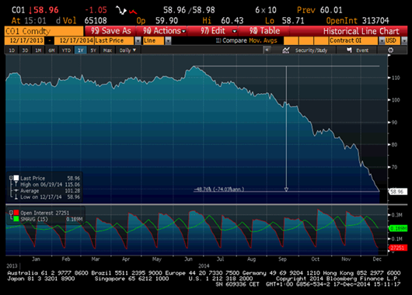Expand the Last Price field dropdown arrow
The image size is (412, 295).
pyautogui.click(x=138, y=40)
